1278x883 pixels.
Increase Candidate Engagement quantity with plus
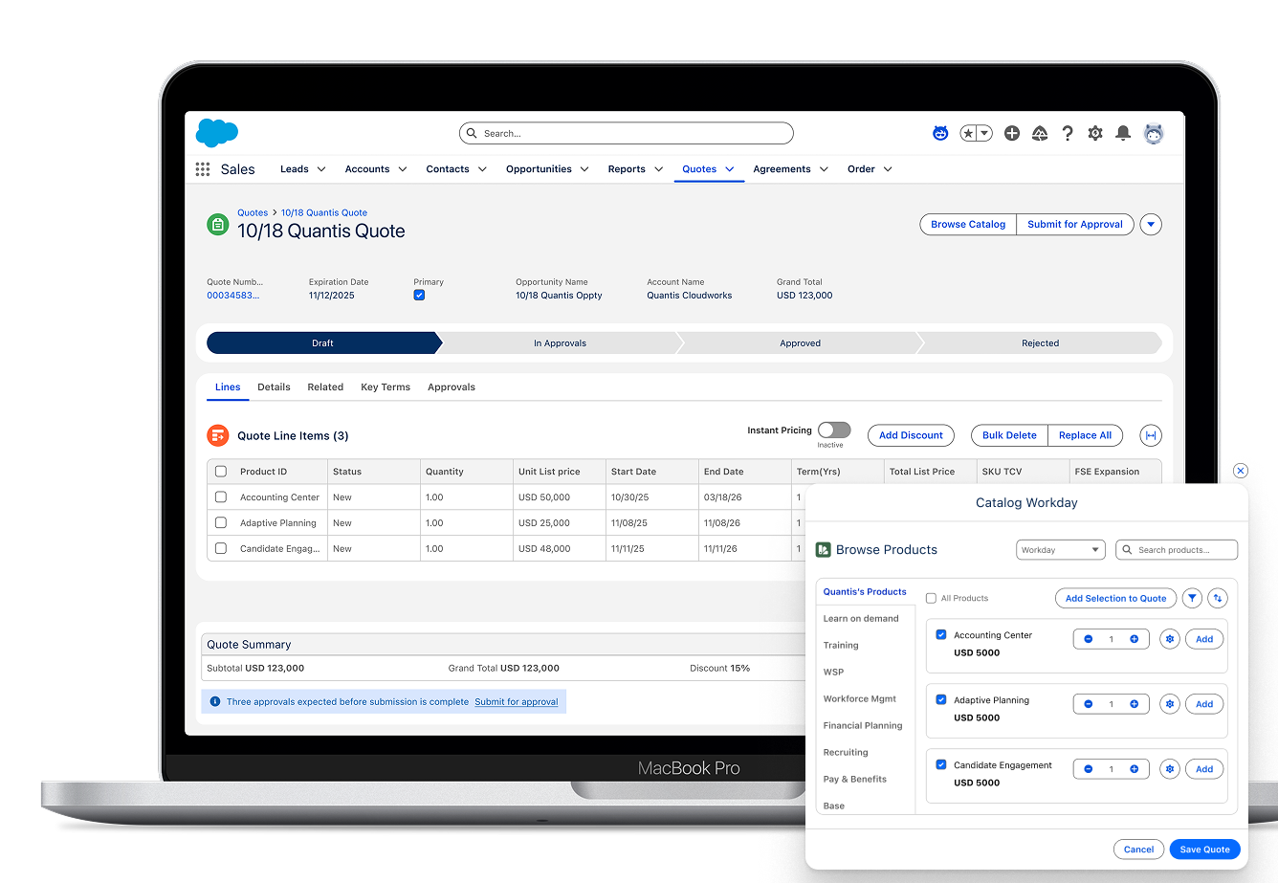coord(1135,769)
